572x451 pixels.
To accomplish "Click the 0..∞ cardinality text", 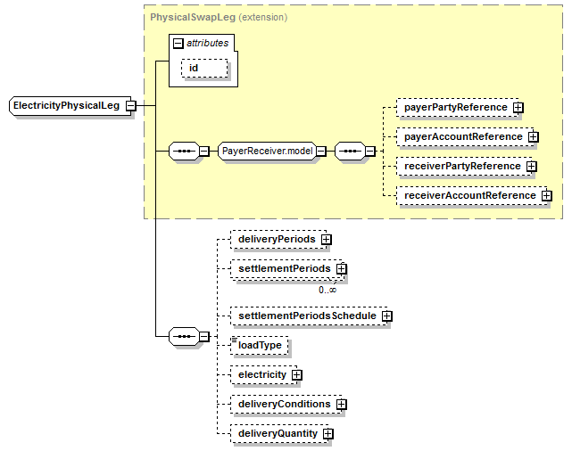I will tap(327, 290).
